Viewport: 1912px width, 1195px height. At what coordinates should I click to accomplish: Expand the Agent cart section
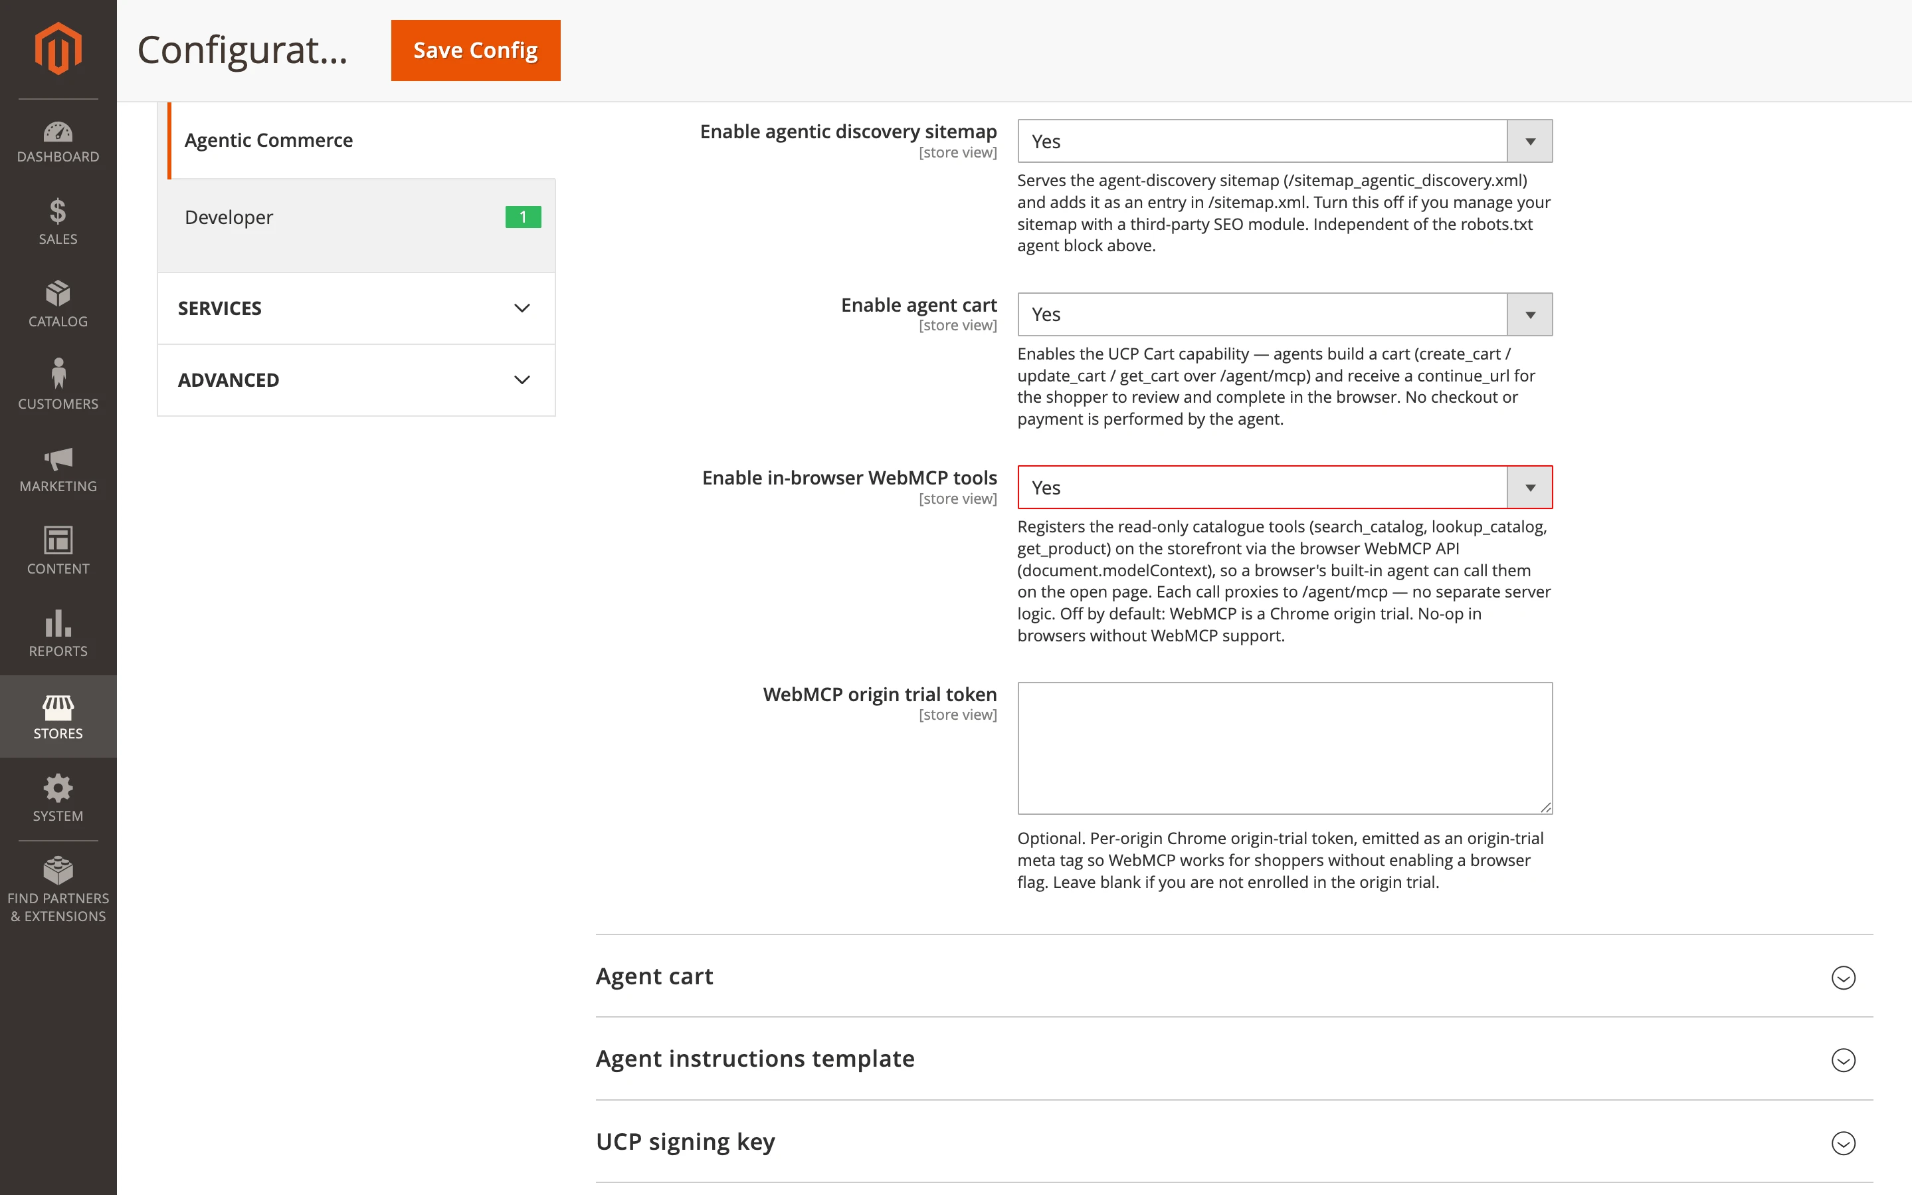[1234, 976]
